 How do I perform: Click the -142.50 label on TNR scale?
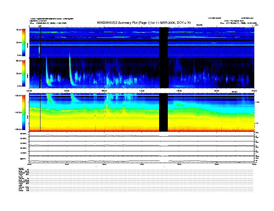click(18, 112)
